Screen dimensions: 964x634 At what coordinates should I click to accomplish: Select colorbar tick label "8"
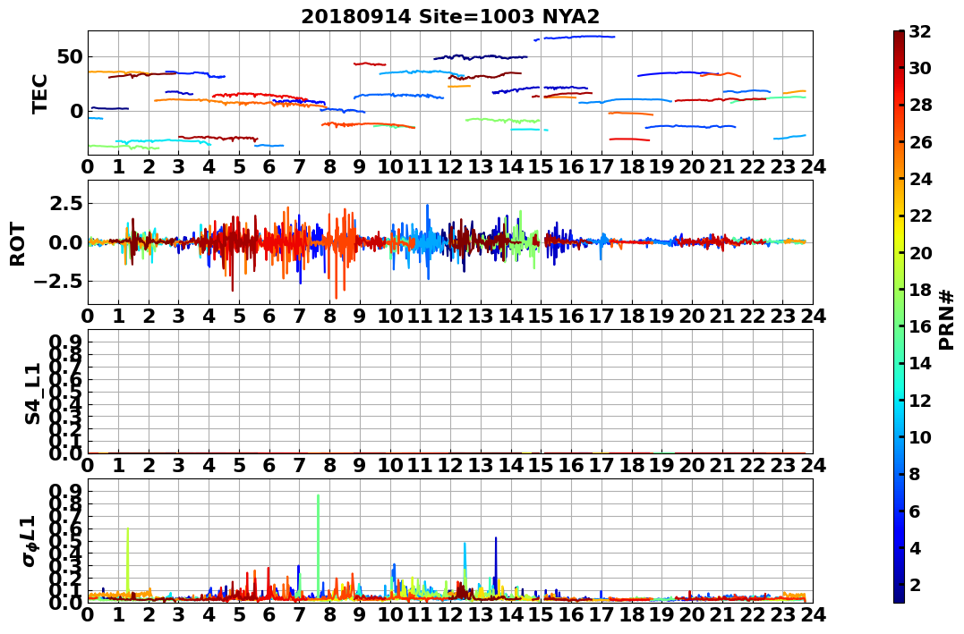point(915,474)
